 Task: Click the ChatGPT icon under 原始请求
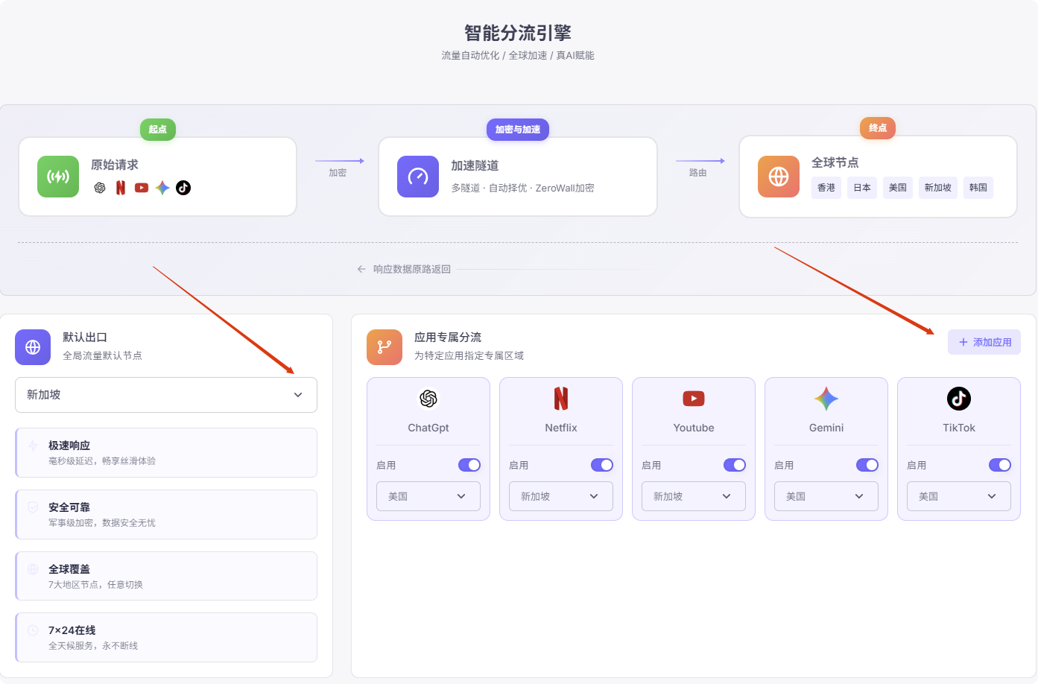click(x=100, y=188)
